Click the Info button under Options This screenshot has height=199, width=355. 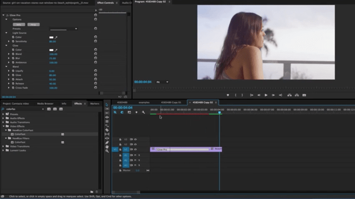[x=19, y=24]
